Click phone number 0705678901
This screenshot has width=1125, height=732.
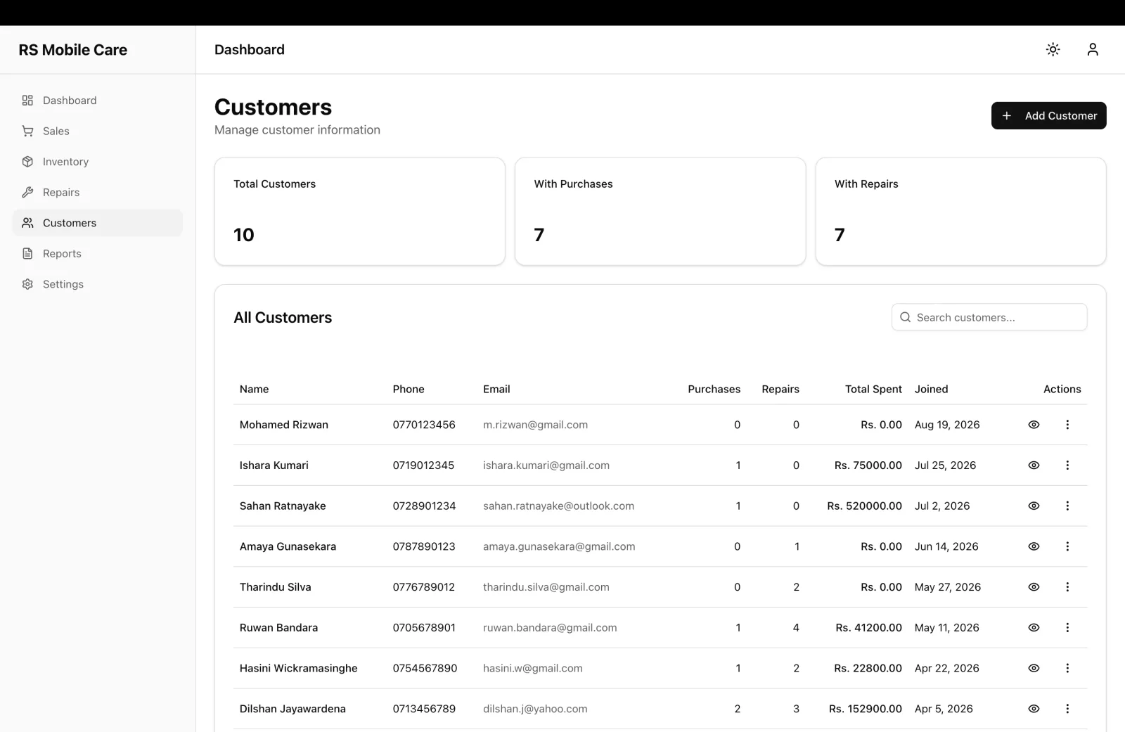click(x=424, y=627)
